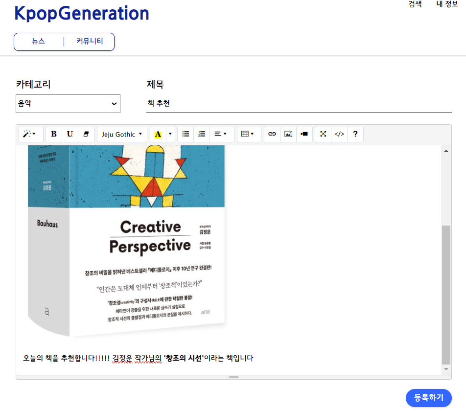The width and height of the screenshot is (466, 411).
Task: Click the editor scrollbar up arrow
Action: pyautogui.click(x=446, y=151)
